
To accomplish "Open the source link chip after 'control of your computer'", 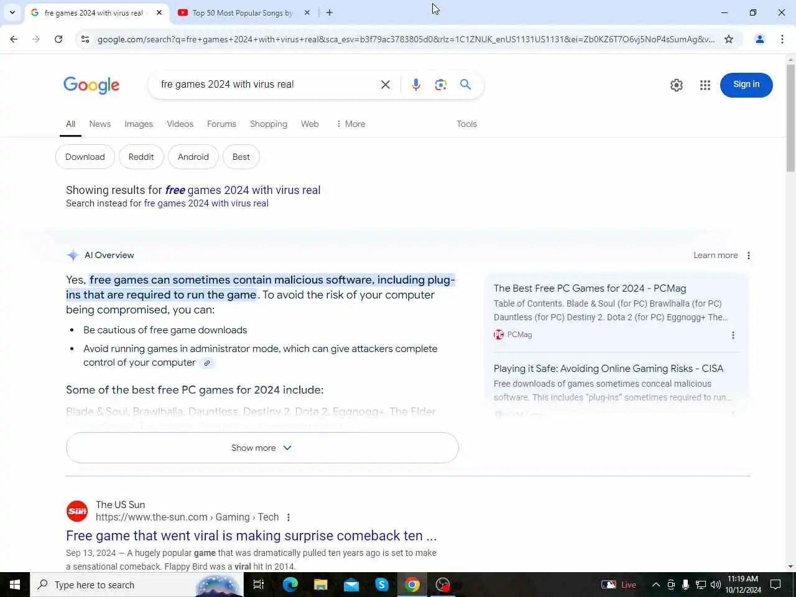I will click(x=207, y=363).
